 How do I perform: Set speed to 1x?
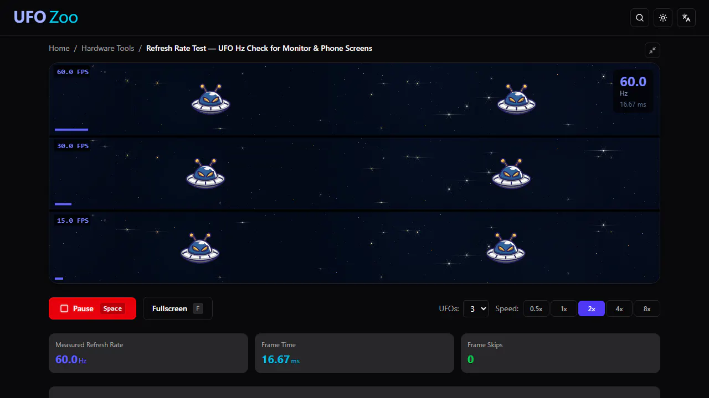(x=564, y=308)
